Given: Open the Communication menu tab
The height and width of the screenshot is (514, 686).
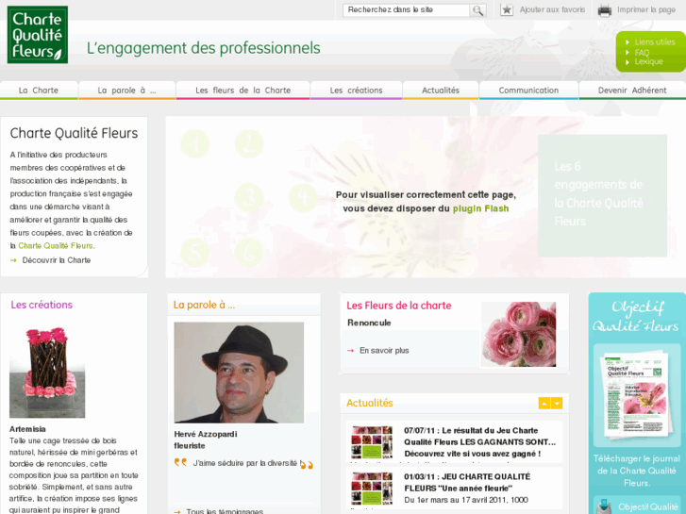Looking at the screenshot, I should (528, 91).
